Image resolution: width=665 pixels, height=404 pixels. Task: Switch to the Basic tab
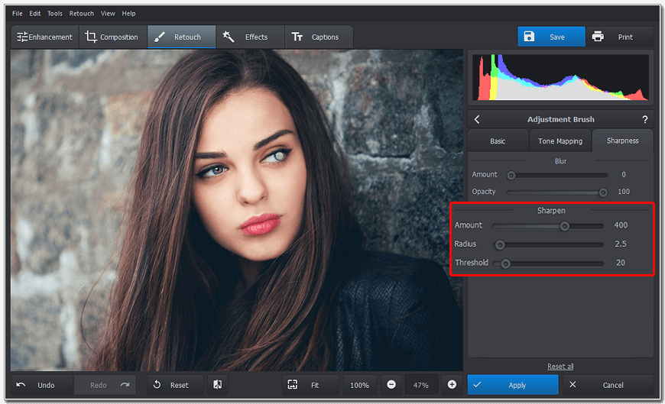(498, 141)
